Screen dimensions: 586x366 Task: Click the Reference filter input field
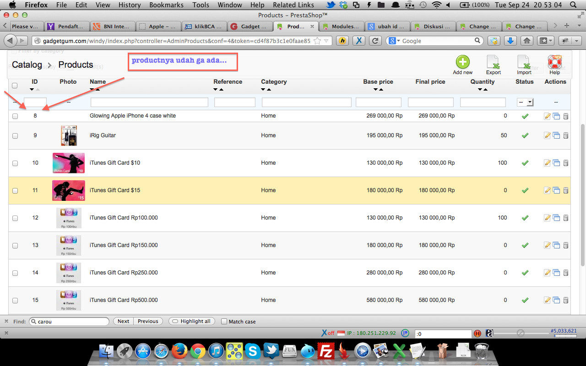(x=235, y=102)
